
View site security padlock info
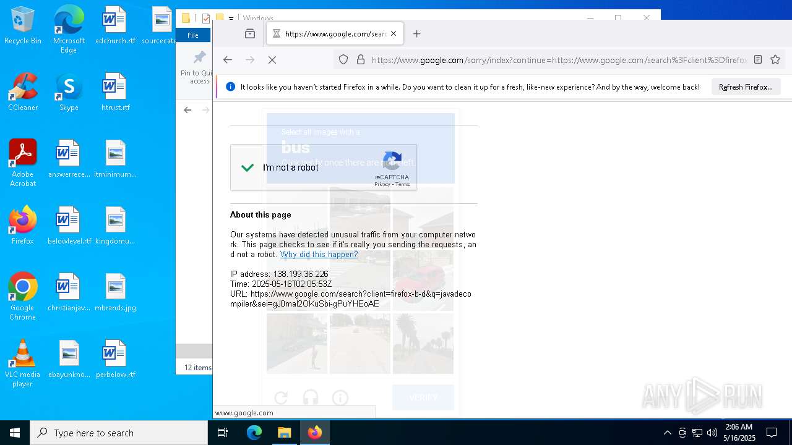pos(361,60)
